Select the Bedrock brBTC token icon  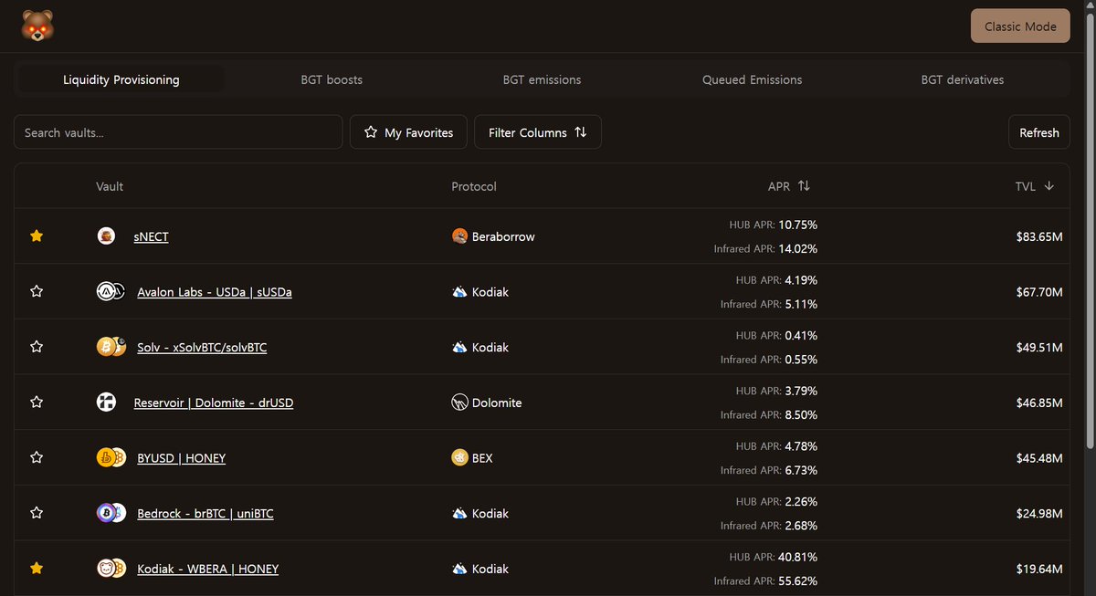click(111, 512)
